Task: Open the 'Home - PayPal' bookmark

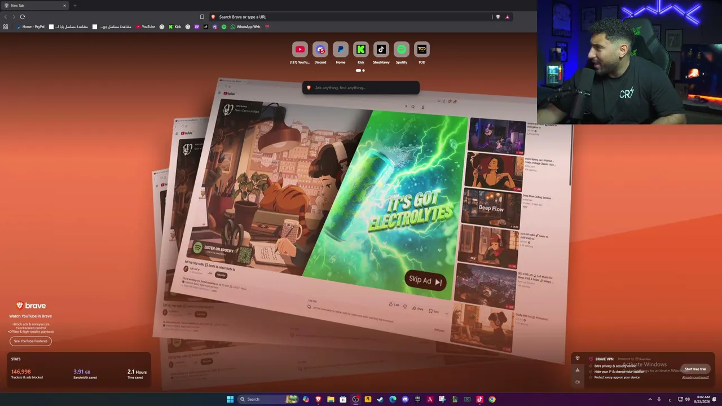Action: click(x=30, y=27)
